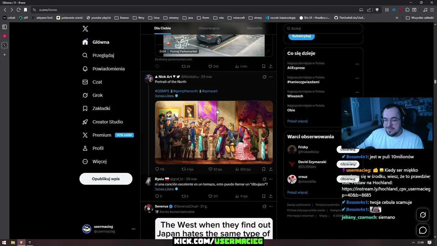The height and width of the screenshot is (246, 437).
Task: Switch to Mamm0n tab
Action: click(255, 28)
